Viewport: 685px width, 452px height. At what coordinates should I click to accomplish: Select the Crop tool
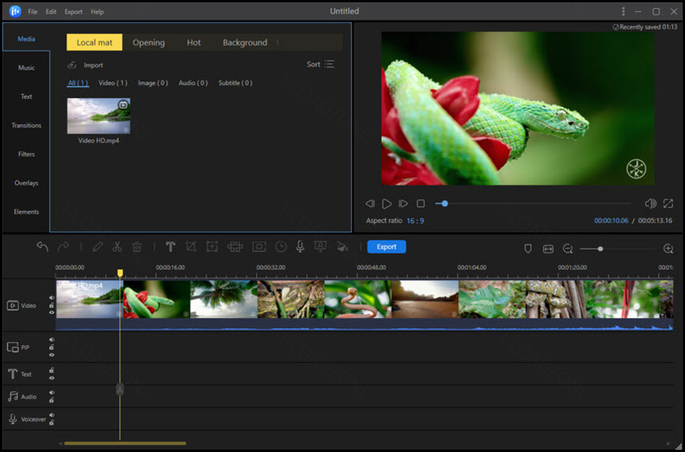click(190, 246)
